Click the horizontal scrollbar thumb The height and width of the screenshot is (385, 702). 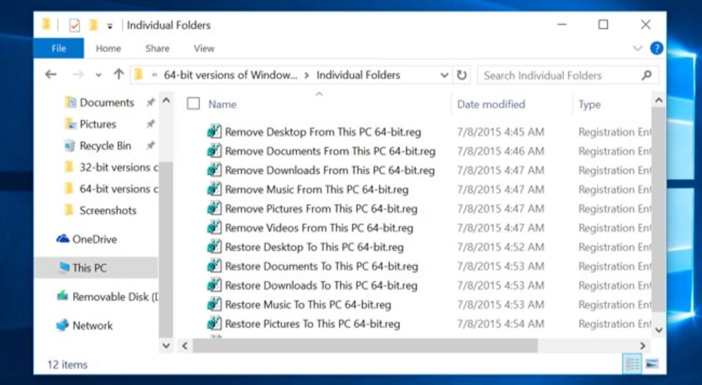click(x=365, y=345)
